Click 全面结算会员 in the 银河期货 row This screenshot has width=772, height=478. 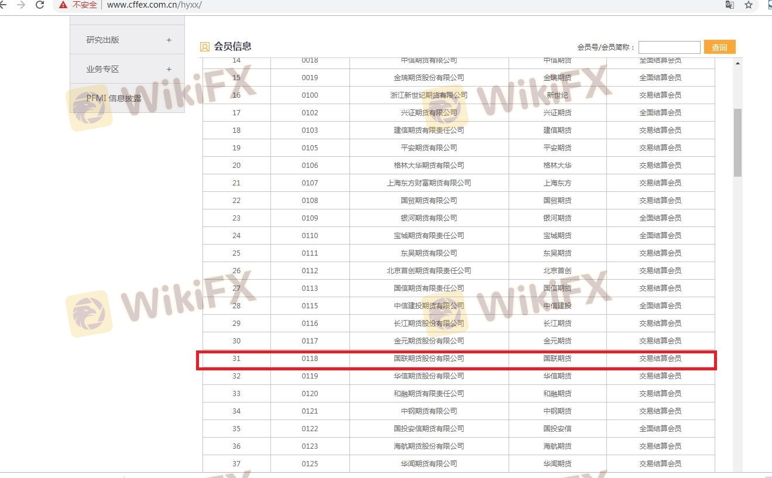coord(660,218)
